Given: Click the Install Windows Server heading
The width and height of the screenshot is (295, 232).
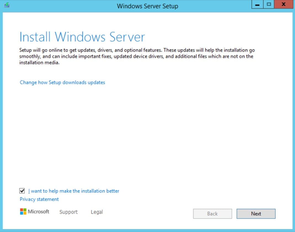Looking at the screenshot, I should [82, 37].
